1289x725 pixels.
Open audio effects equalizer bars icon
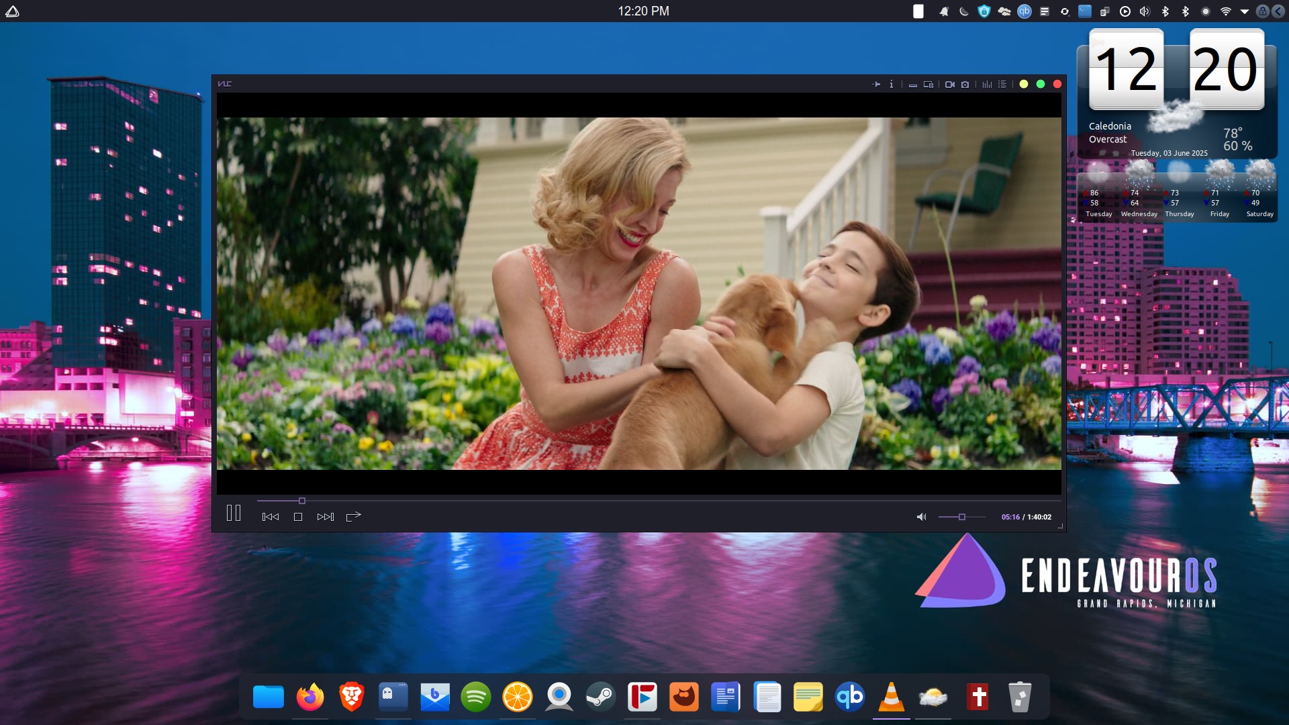coord(987,85)
